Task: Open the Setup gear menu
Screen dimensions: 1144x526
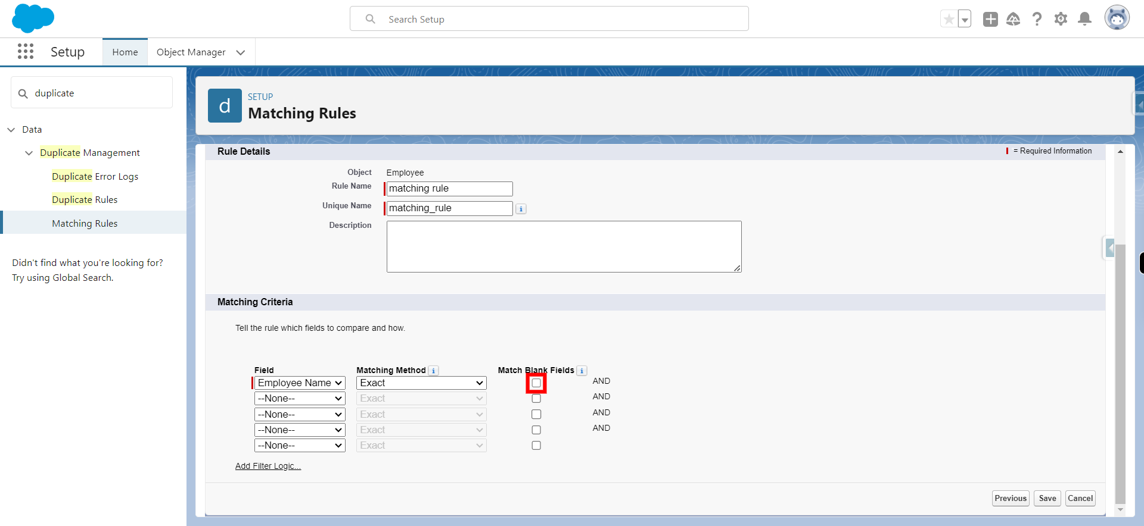Action: tap(1061, 19)
